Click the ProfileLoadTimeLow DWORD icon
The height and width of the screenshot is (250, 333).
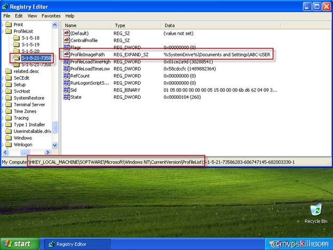67,69
